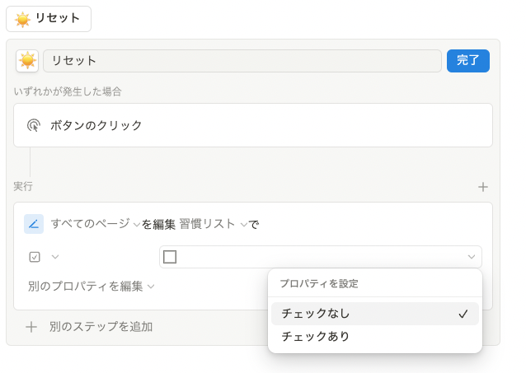Click chevron at right of value field

point(471,257)
